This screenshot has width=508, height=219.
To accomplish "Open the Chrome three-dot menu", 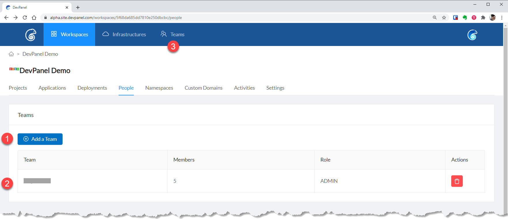I will pyautogui.click(x=502, y=18).
